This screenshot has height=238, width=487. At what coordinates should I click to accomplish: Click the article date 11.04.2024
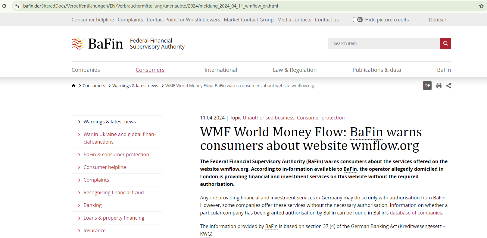point(212,118)
